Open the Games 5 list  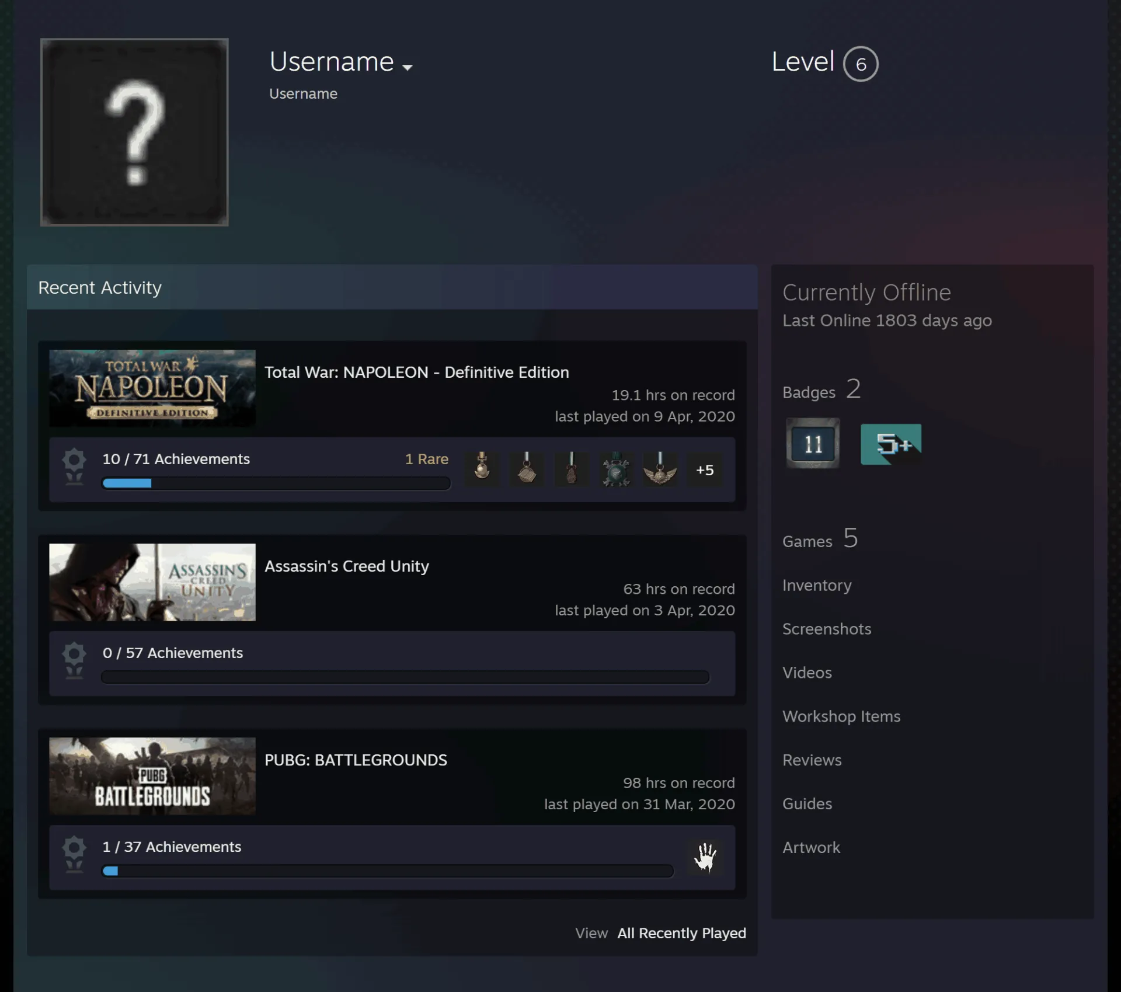[820, 538]
